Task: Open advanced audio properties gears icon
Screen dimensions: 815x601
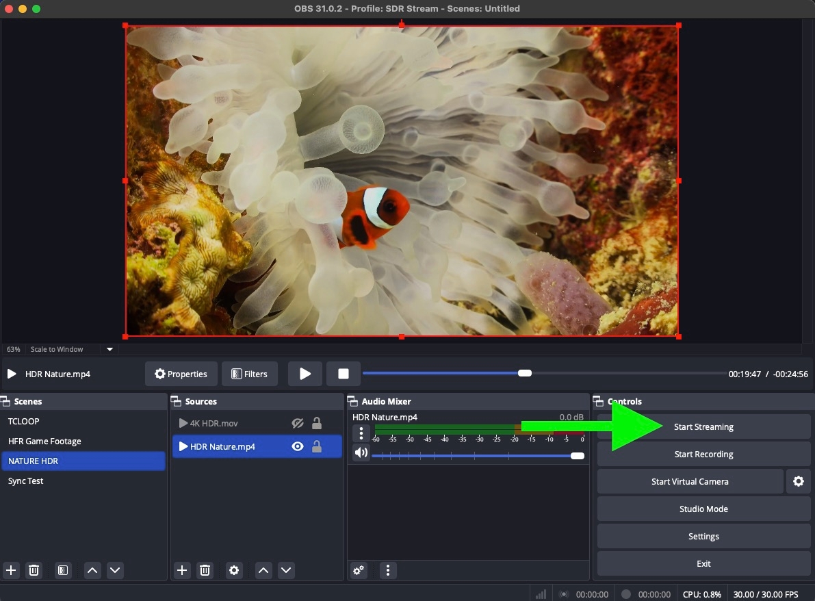Action: 359,570
